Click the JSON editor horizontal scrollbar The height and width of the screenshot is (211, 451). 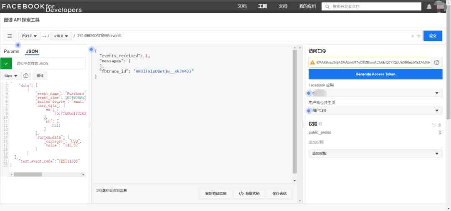point(28,175)
